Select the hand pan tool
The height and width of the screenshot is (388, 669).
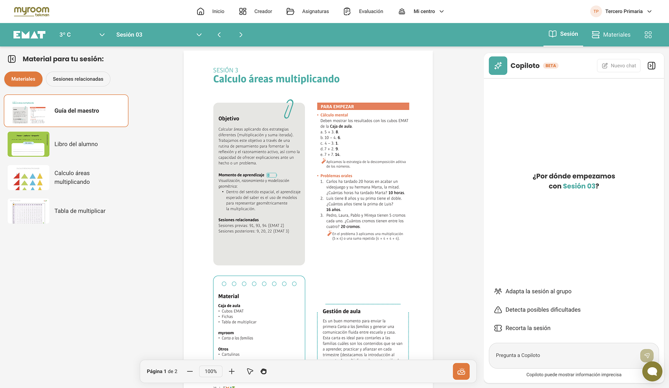(263, 371)
